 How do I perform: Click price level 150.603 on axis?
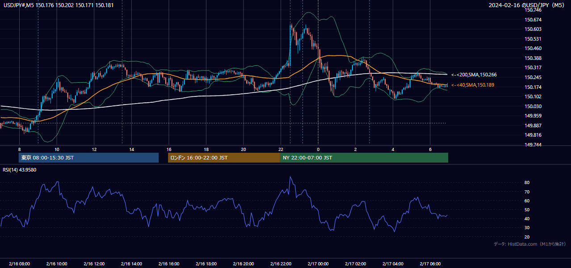[533, 29]
